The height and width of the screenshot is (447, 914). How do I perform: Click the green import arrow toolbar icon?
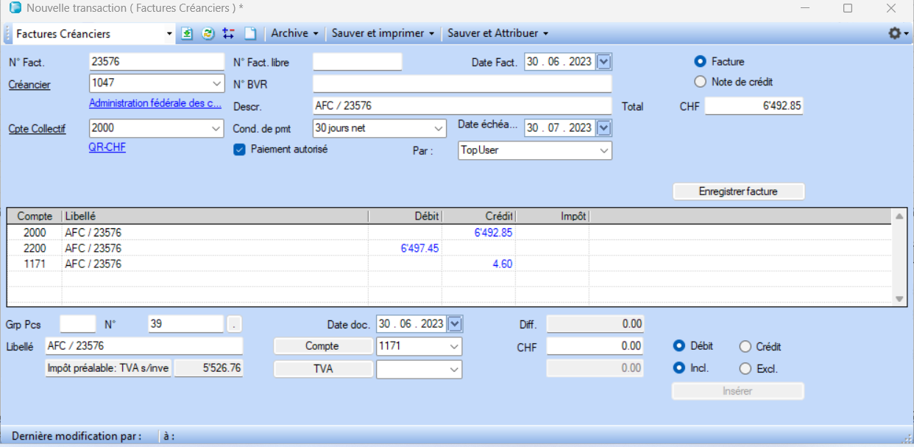[x=188, y=34]
